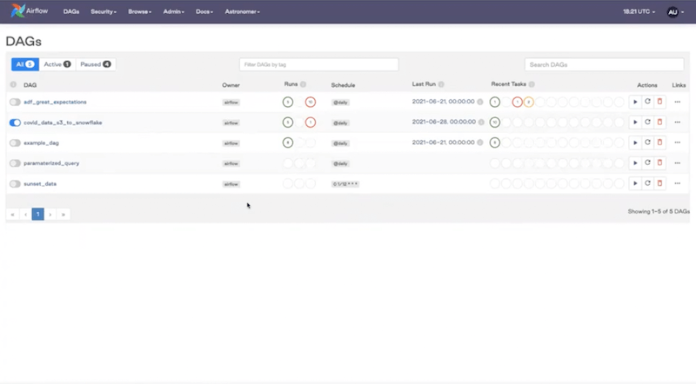Trigger the adf_great_expectations DAG play icon
The image size is (696, 384).
click(x=635, y=102)
